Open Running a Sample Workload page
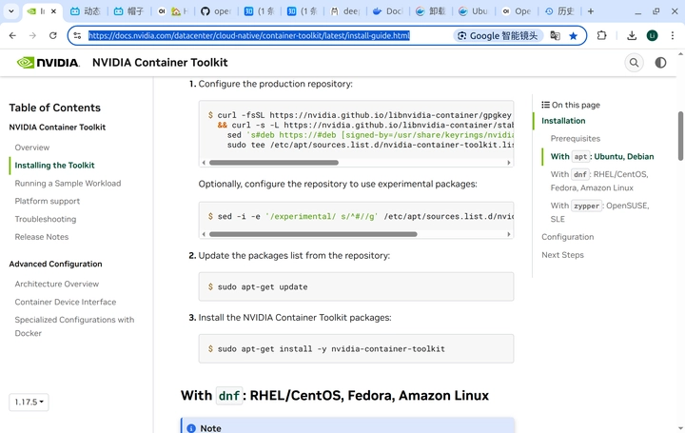Image resolution: width=685 pixels, height=433 pixels. click(x=68, y=183)
